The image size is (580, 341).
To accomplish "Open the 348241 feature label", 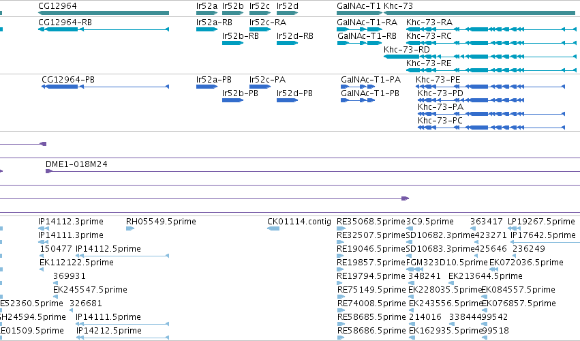I will [425, 276].
